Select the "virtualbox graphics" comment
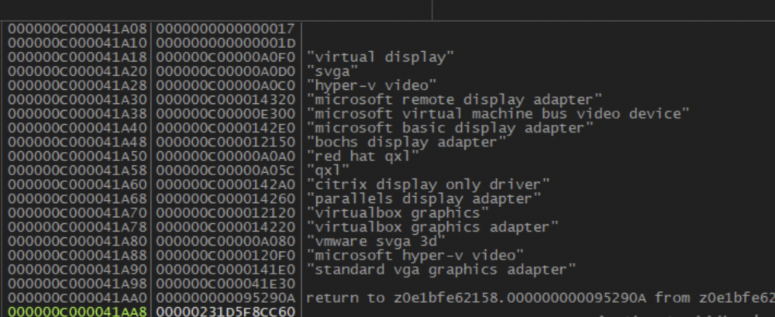Image resolution: width=775 pixels, height=317 pixels. [x=398, y=213]
